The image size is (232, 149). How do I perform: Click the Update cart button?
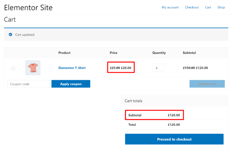pyautogui.click(x=207, y=84)
